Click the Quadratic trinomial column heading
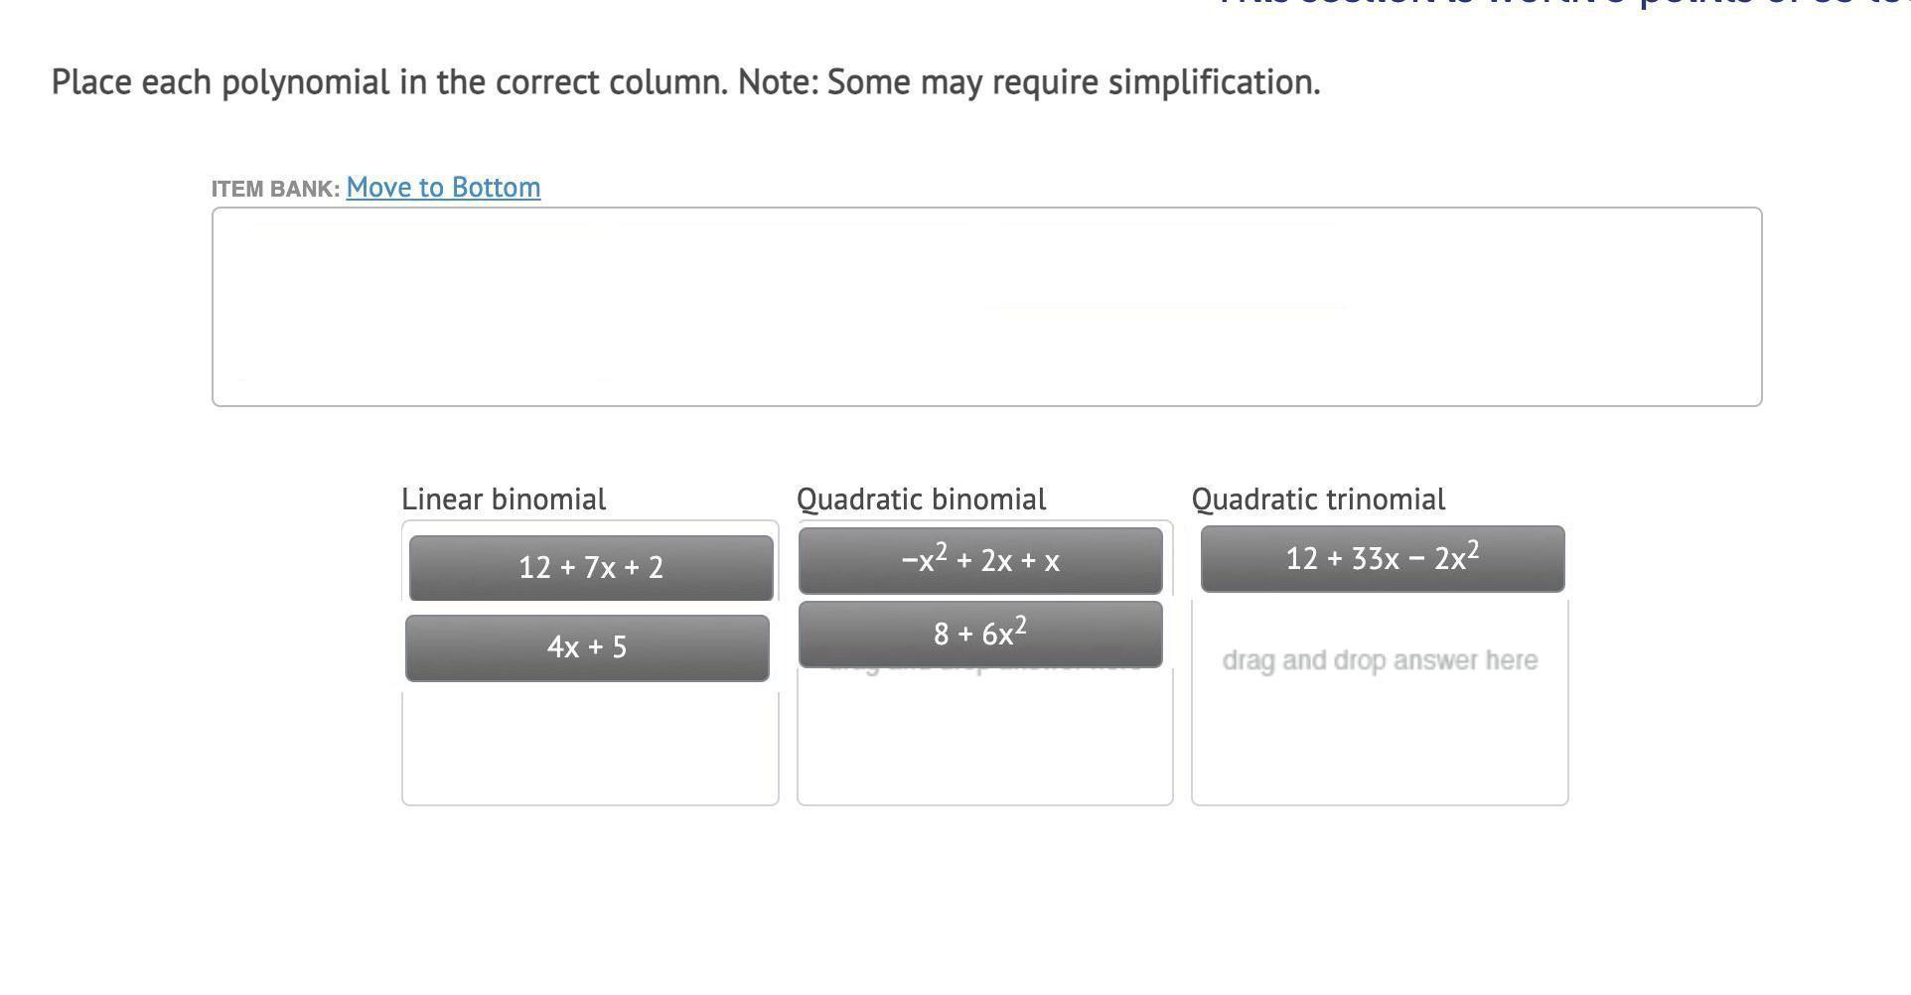This screenshot has width=1911, height=995. [x=1318, y=499]
